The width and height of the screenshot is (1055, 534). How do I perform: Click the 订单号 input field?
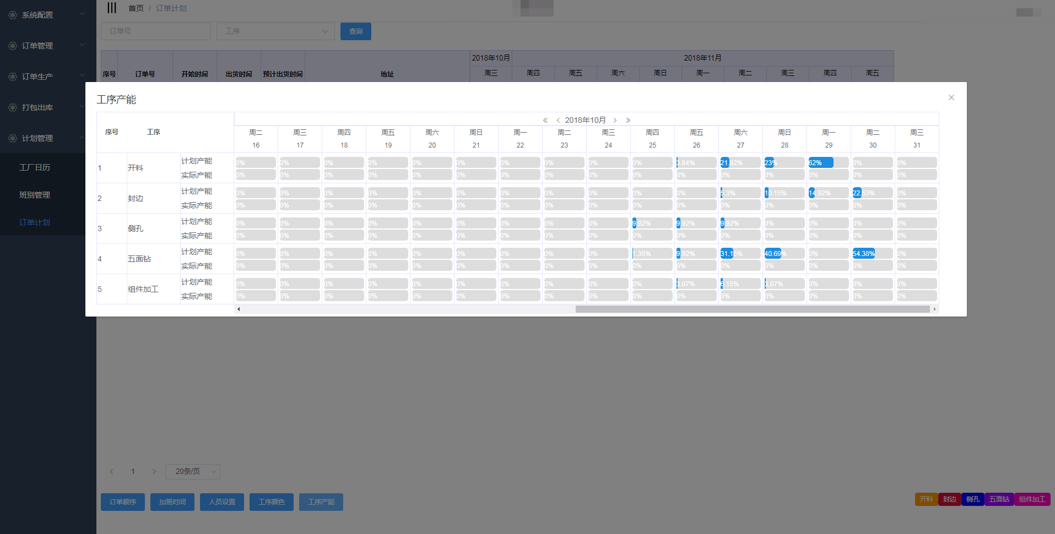155,31
